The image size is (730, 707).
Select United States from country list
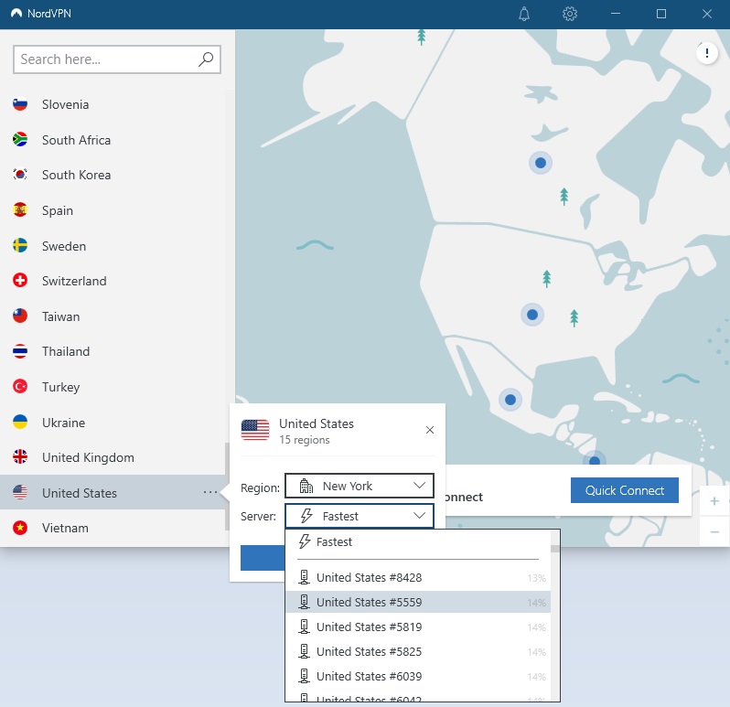pos(113,492)
